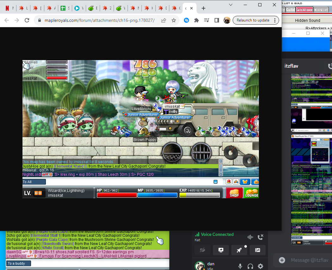Disconnect from Discord voice call

pyautogui.click(x=260, y=237)
